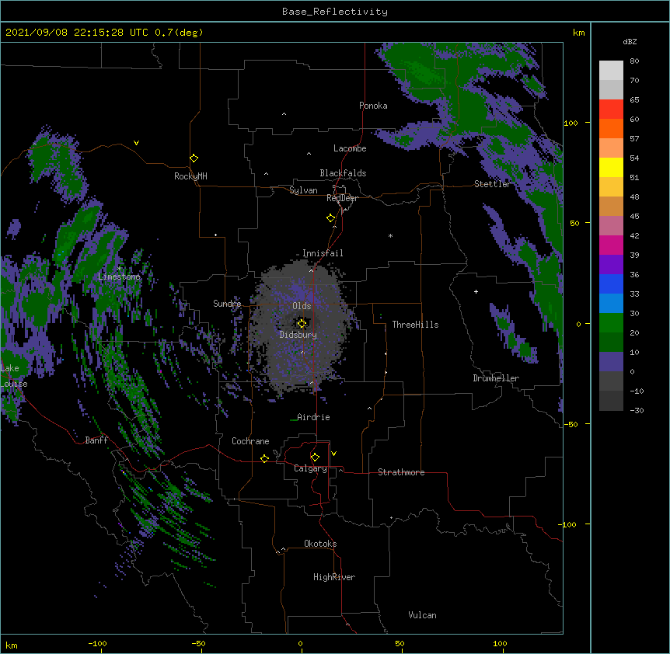Image resolution: width=670 pixels, height=654 pixels.
Task: Click the red swatch in the dBZ legend
Action: [611, 109]
